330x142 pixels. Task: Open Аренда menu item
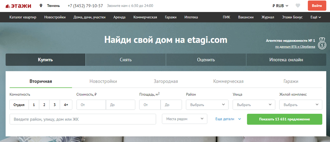pyautogui.click(x=119, y=17)
